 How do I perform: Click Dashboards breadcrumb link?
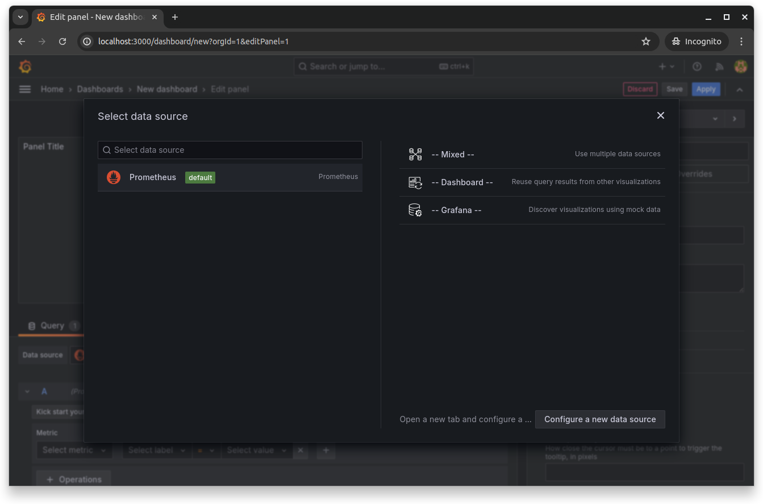point(100,89)
